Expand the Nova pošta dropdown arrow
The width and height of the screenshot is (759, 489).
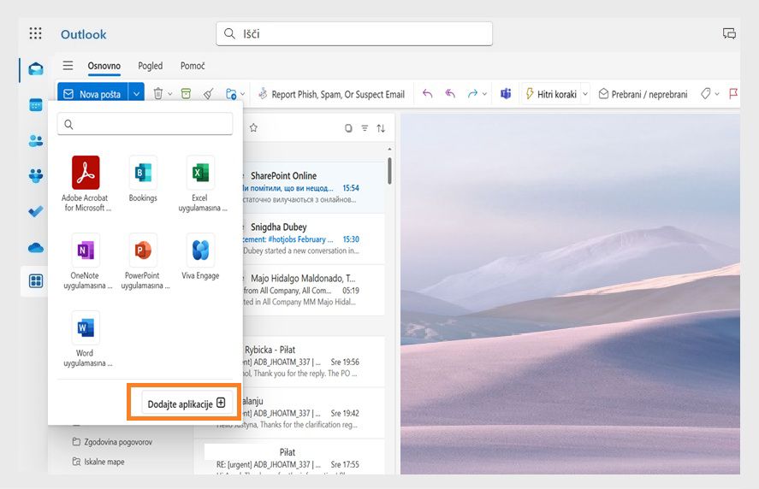coord(137,94)
